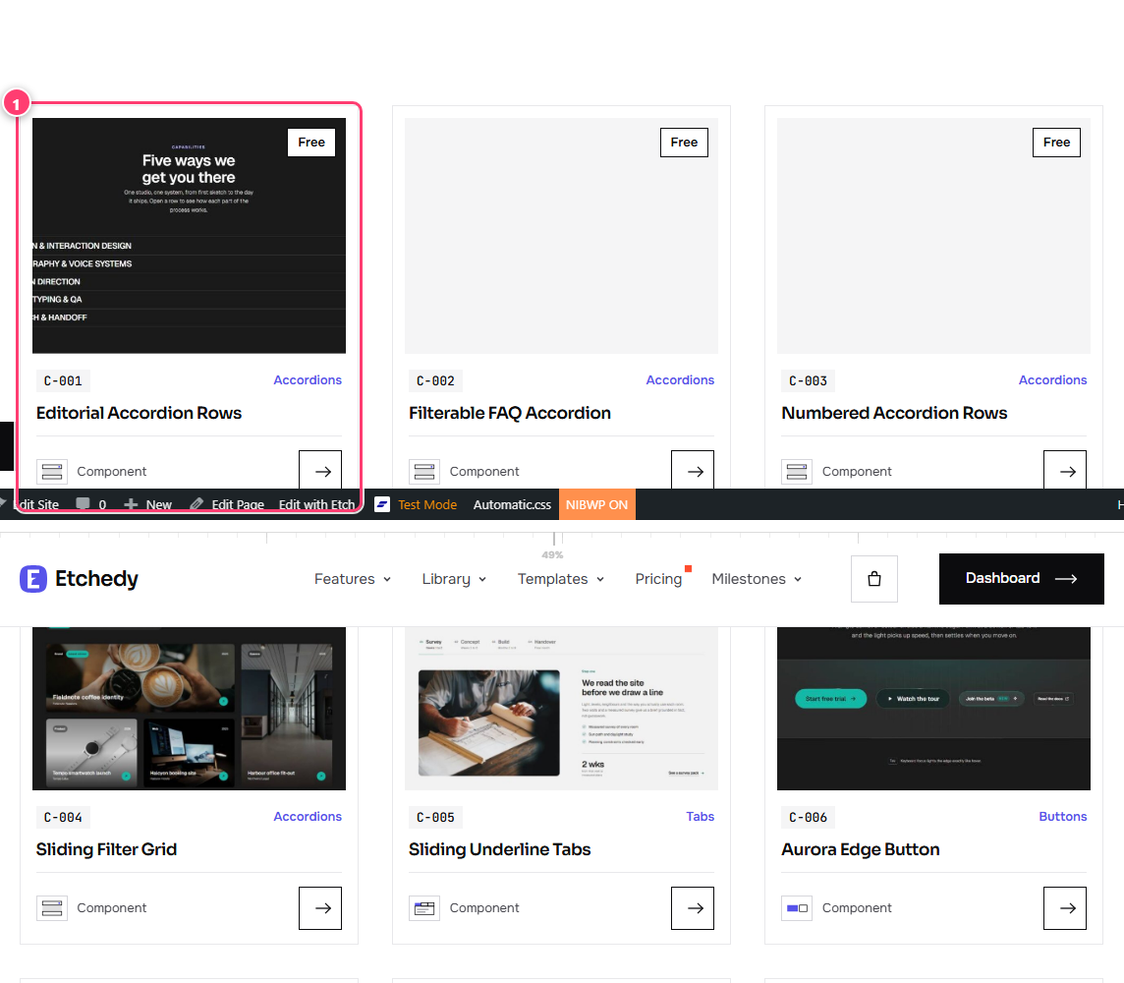1124x983 pixels.
Task: Expand the Library dropdown menu
Action: click(x=455, y=579)
